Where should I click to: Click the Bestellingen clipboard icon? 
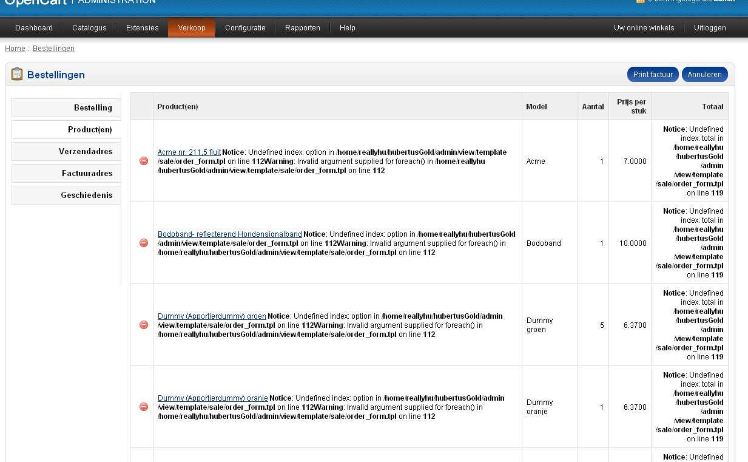point(17,74)
